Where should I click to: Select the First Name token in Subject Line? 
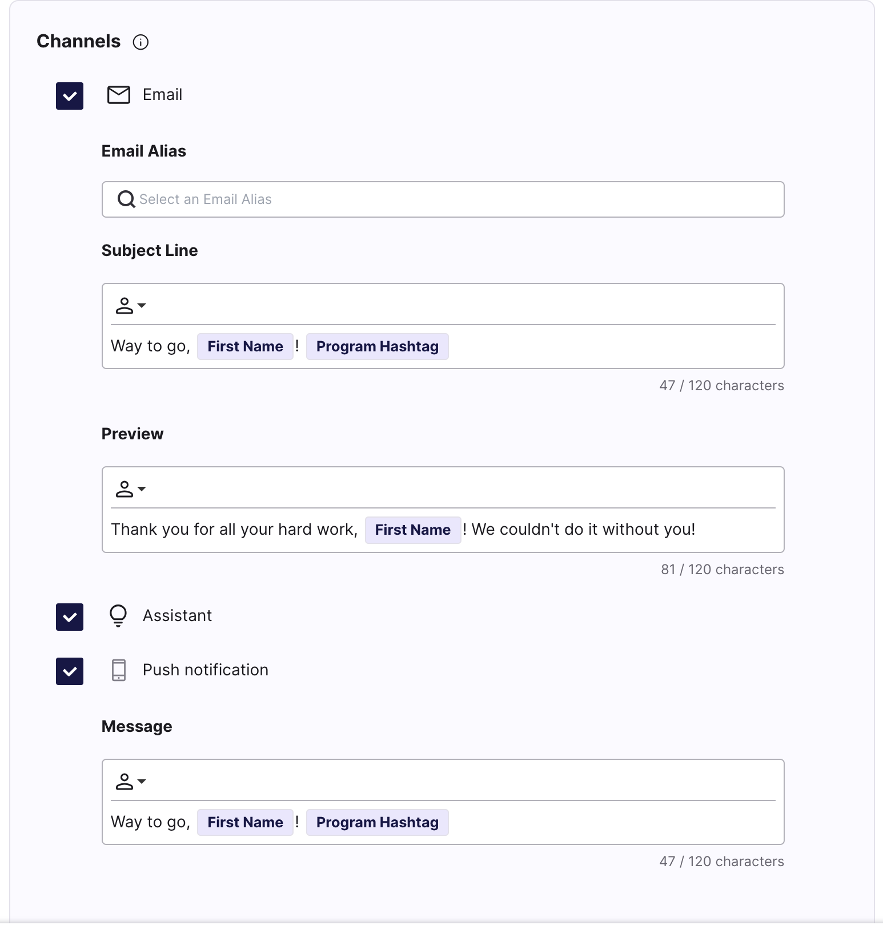(x=245, y=346)
